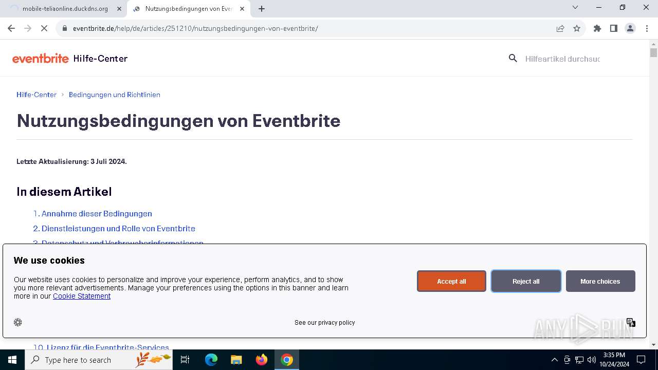Click See our privacy policy
Viewport: 658px width, 370px height.
[x=325, y=323]
